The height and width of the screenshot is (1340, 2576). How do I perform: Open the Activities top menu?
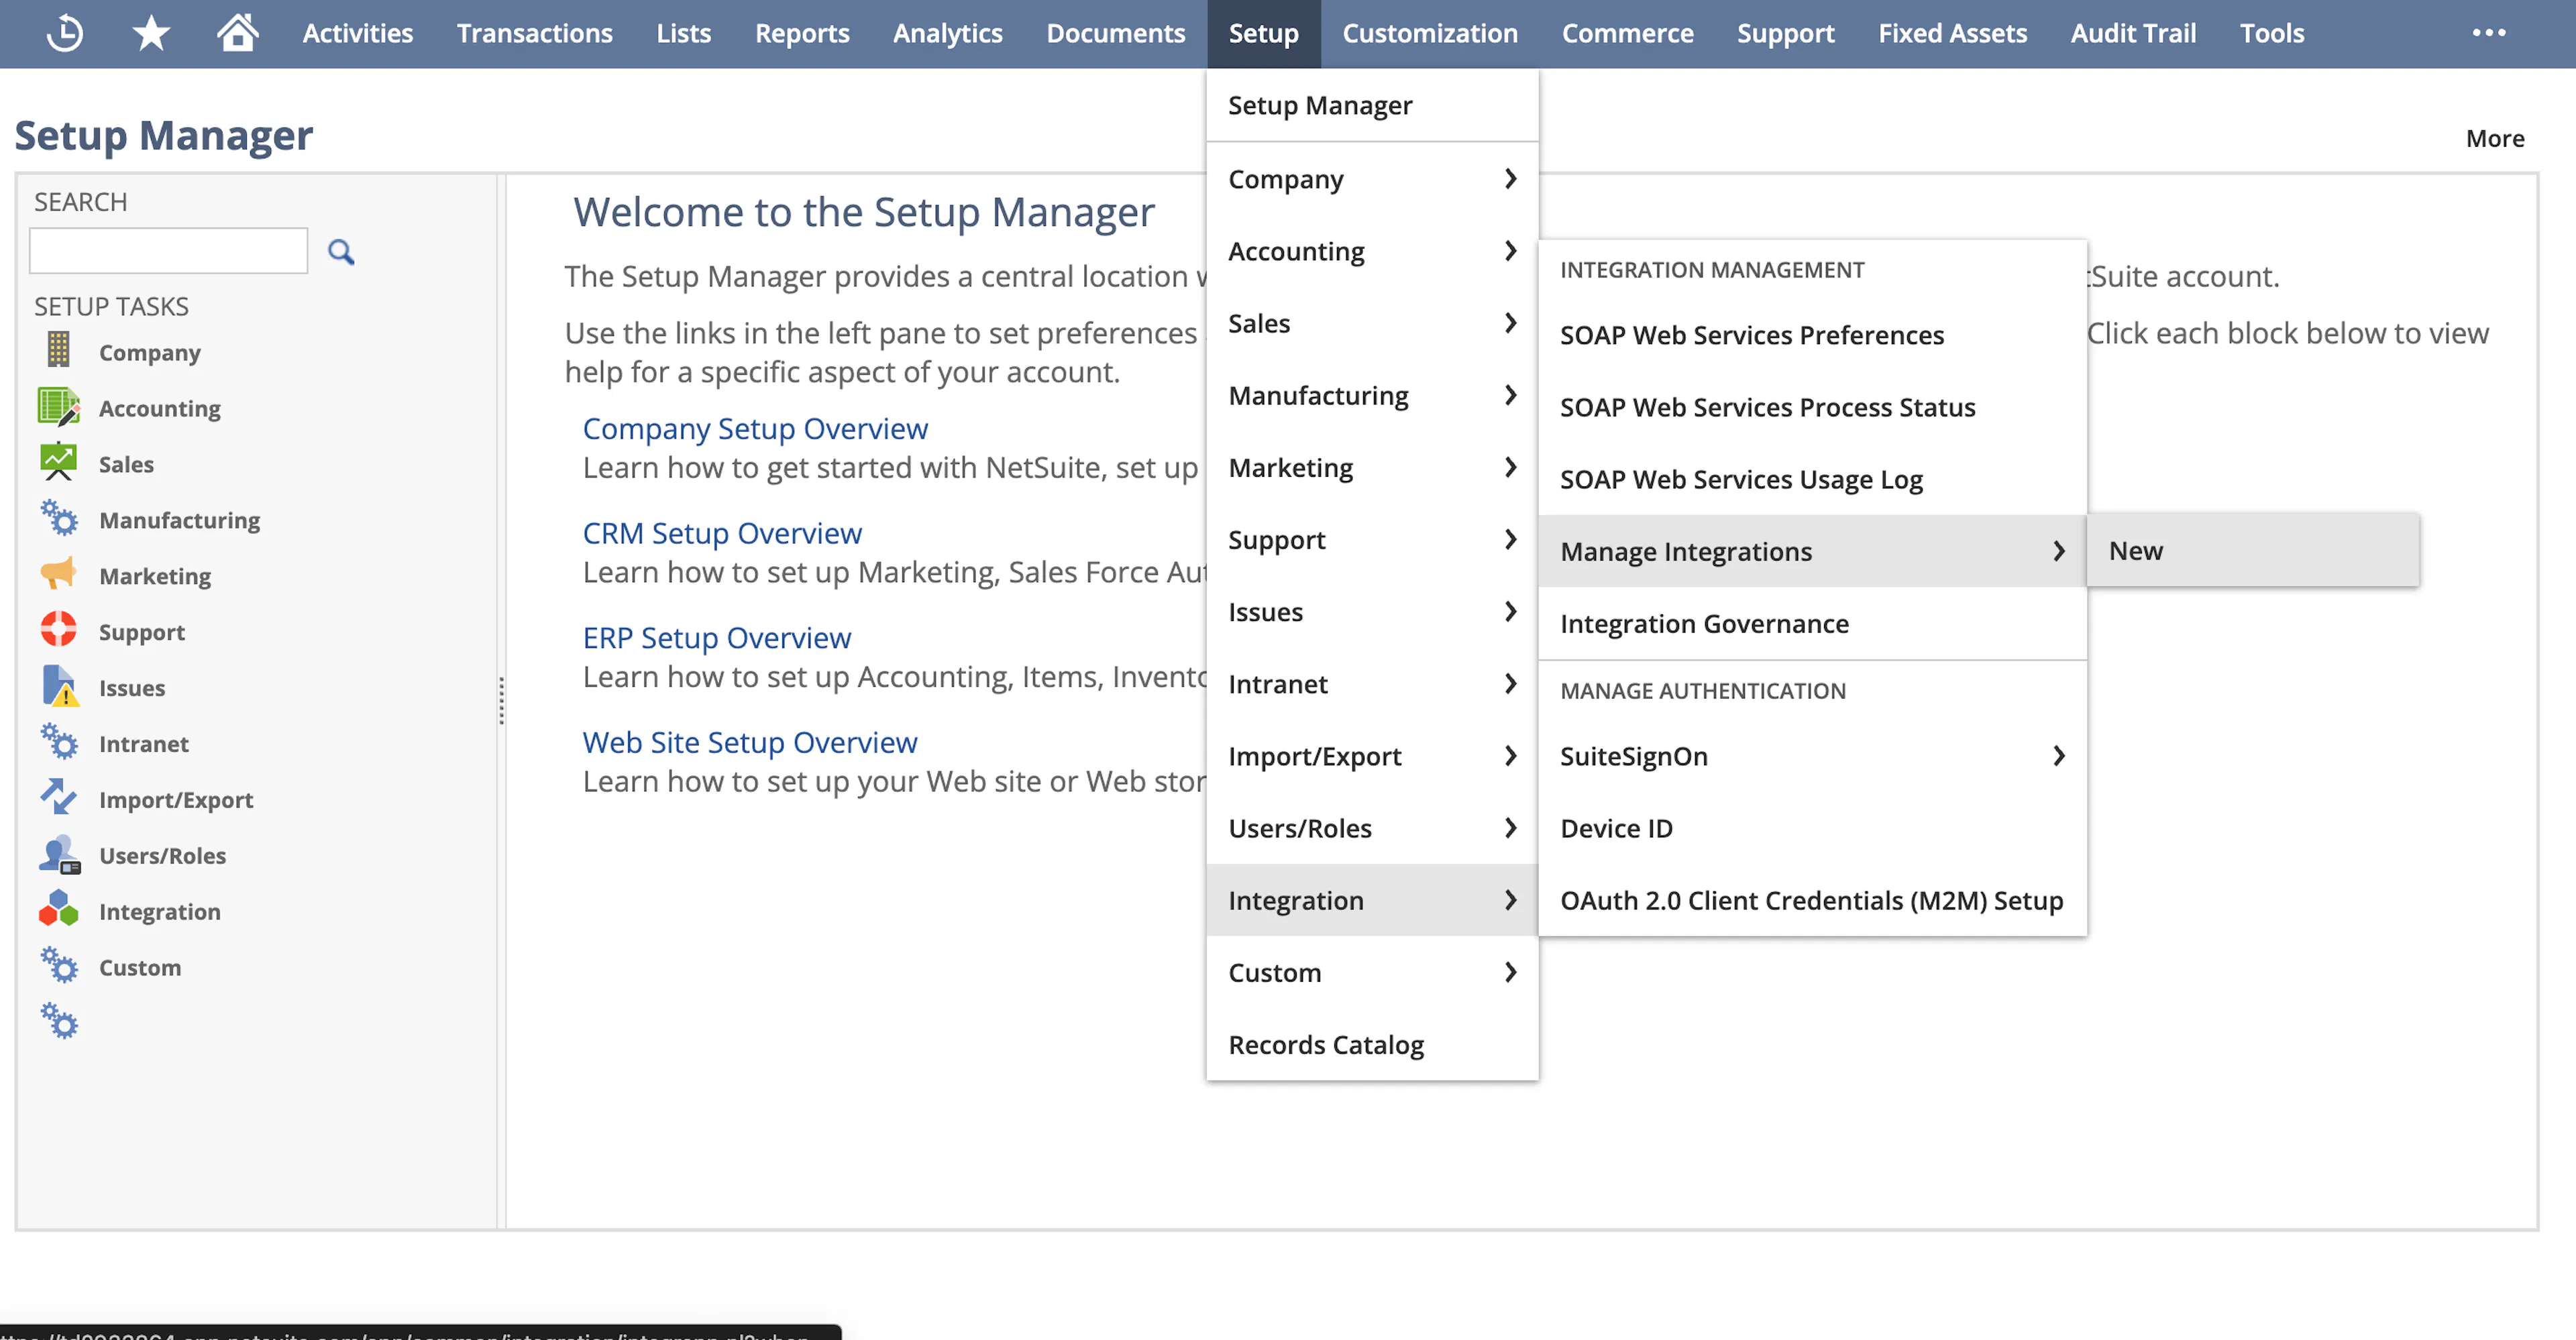pos(357,33)
